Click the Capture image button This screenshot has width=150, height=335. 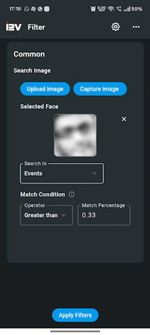click(x=100, y=89)
